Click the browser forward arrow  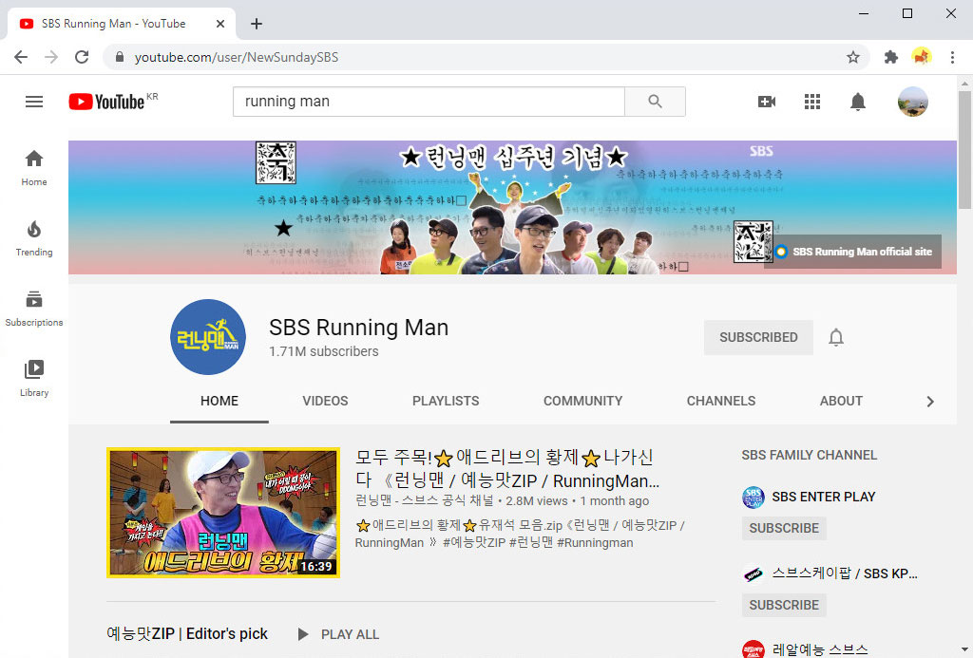pos(51,57)
